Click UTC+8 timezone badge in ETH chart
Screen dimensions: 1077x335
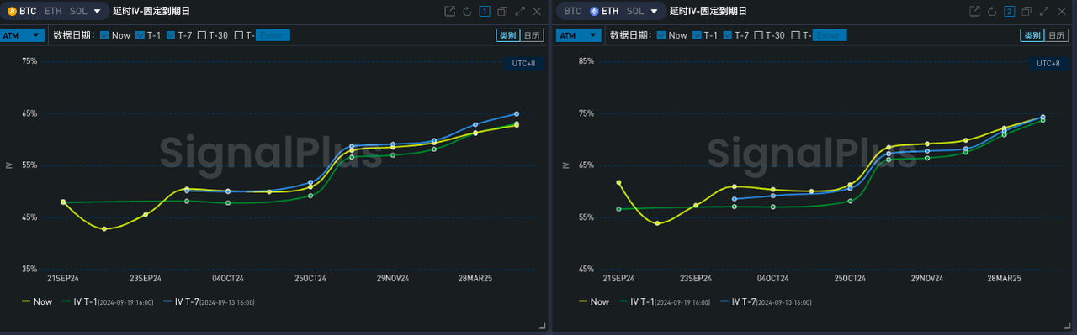1048,64
